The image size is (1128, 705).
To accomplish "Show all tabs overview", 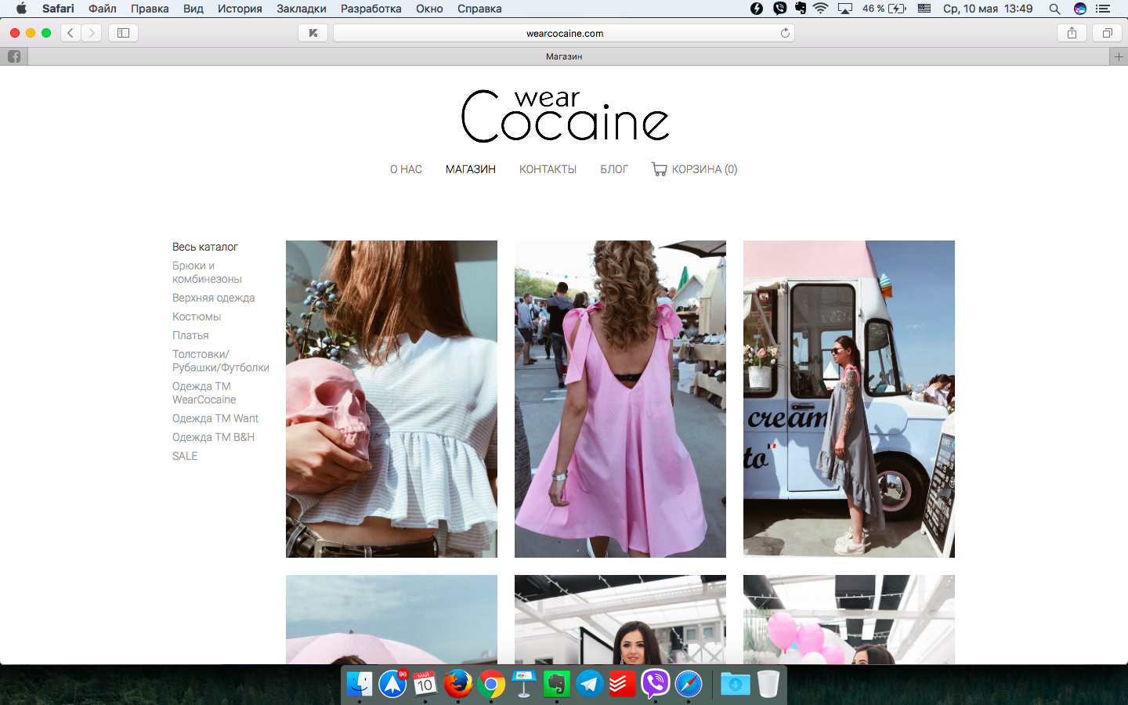I will [1108, 33].
